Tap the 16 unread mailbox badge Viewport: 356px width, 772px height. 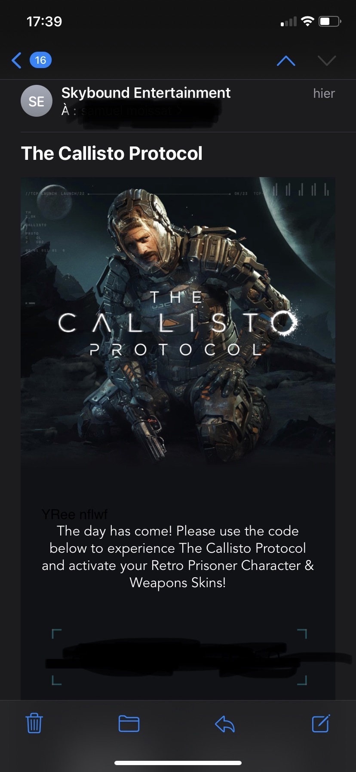click(40, 60)
